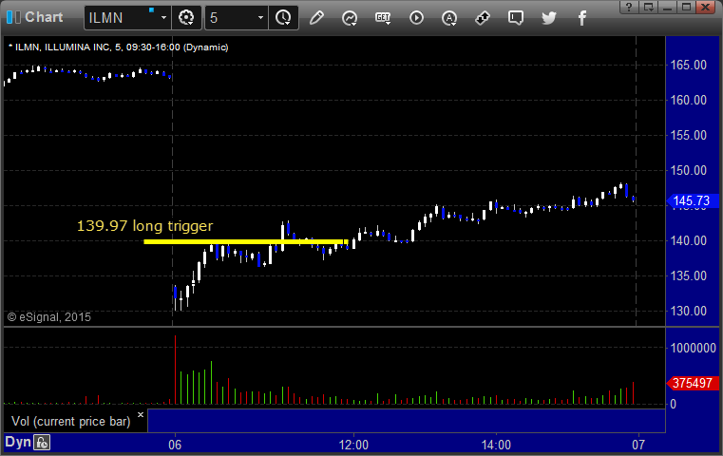Click the 139.97 long trigger annotation
This screenshot has width=723, height=456.
(144, 226)
